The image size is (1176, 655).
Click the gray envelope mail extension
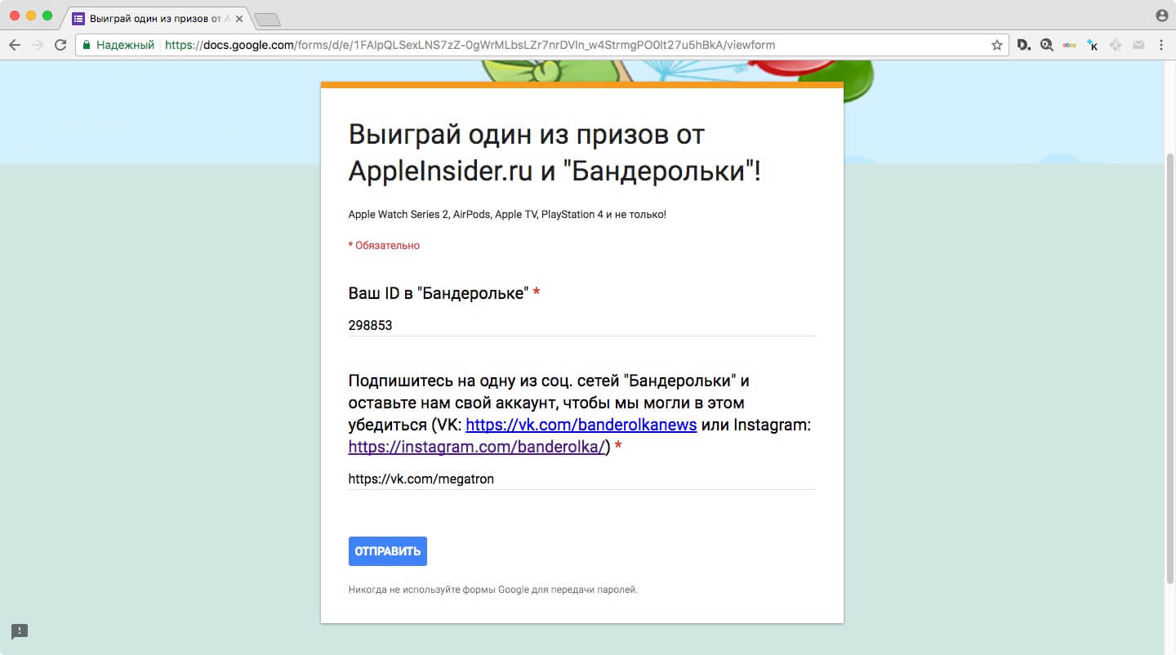1138,46
